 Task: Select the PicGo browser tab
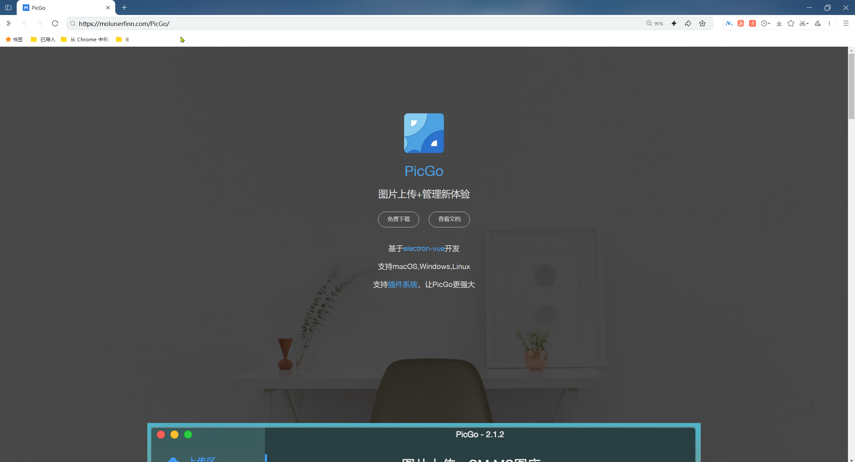pyautogui.click(x=66, y=8)
